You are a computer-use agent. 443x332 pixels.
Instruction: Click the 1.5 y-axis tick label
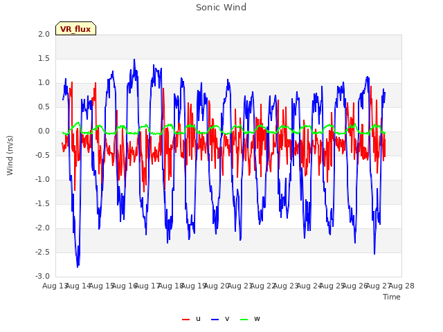click(44, 58)
